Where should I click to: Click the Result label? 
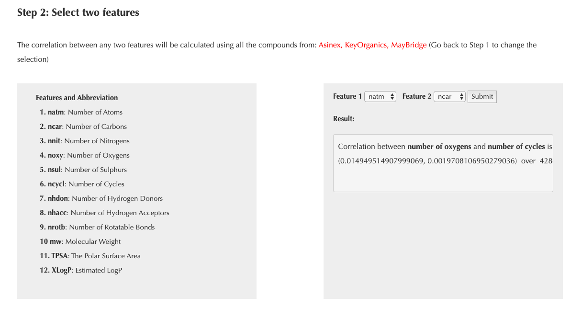(x=344, y=119)
